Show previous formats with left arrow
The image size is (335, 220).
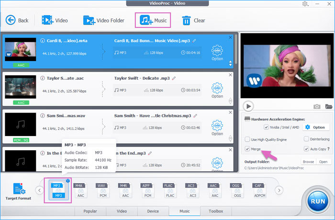(39, 190)
